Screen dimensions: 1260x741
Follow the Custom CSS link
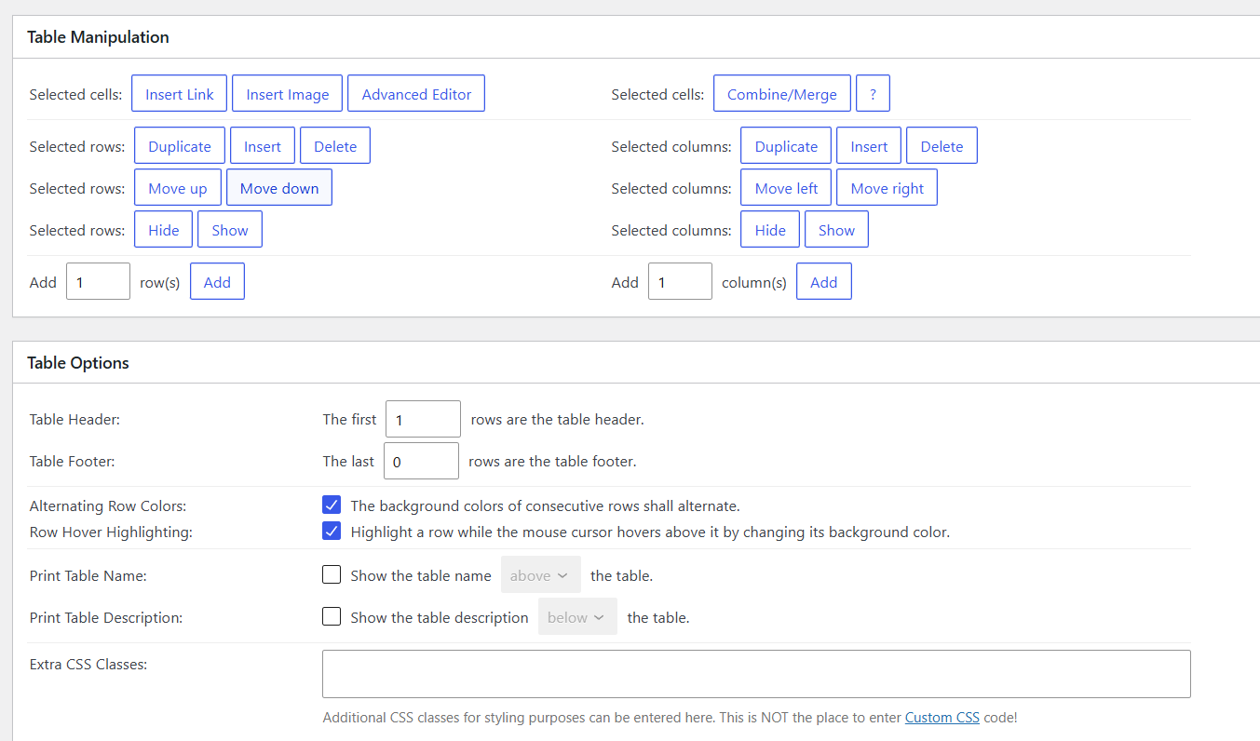coord(942,718)
